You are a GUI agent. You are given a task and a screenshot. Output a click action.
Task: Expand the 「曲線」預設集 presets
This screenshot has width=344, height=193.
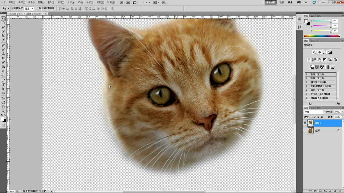click(x=306, y=78)
